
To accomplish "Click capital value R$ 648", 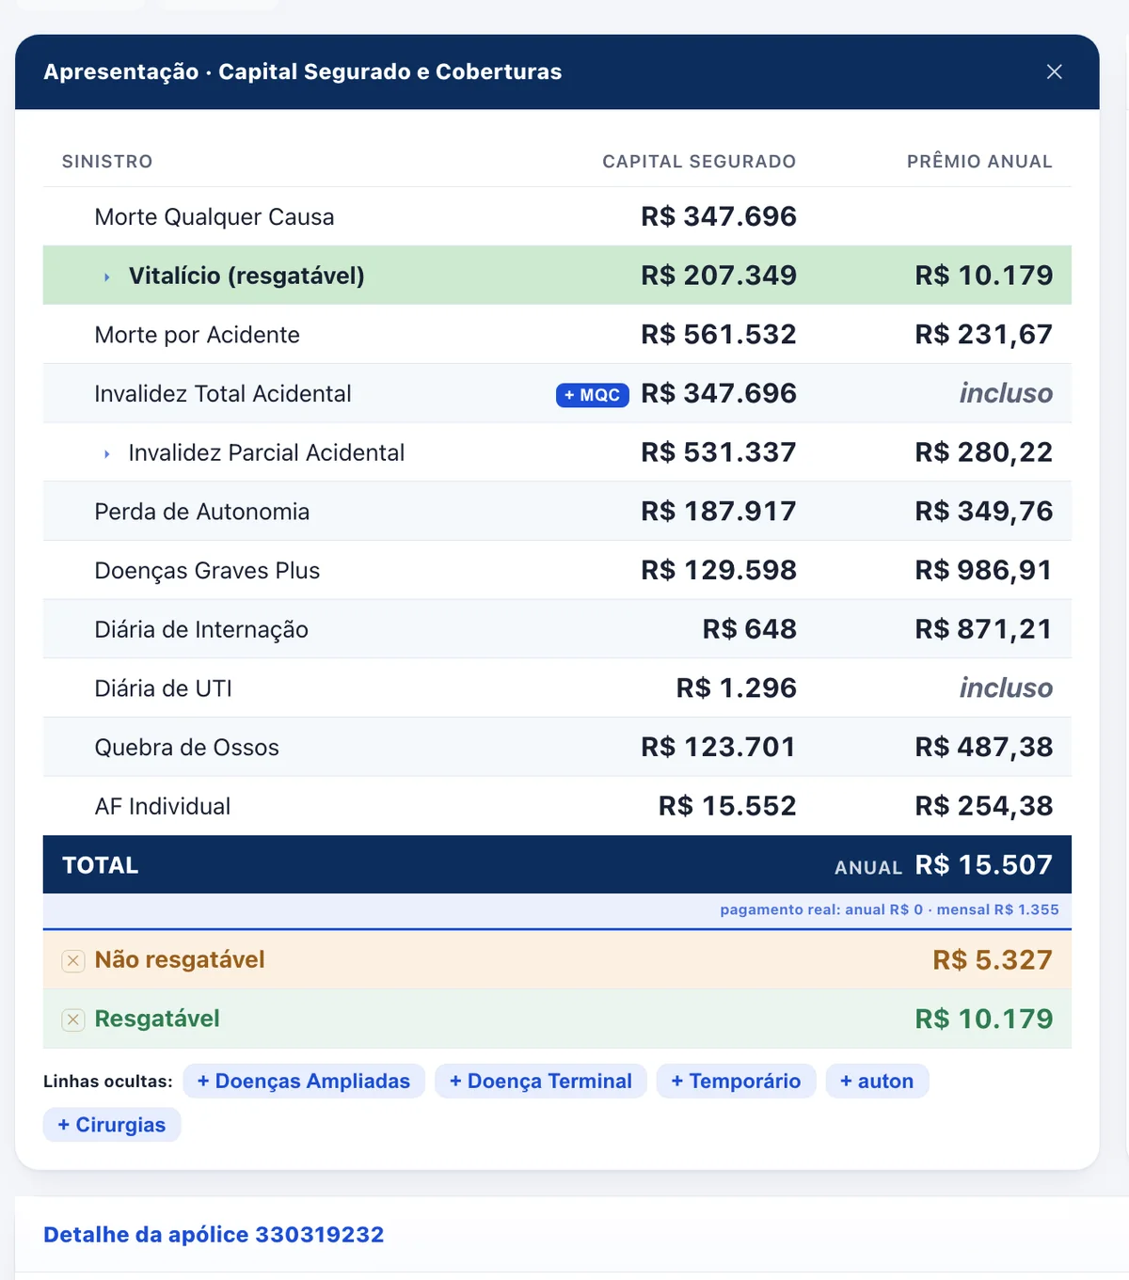I will 750,629.
